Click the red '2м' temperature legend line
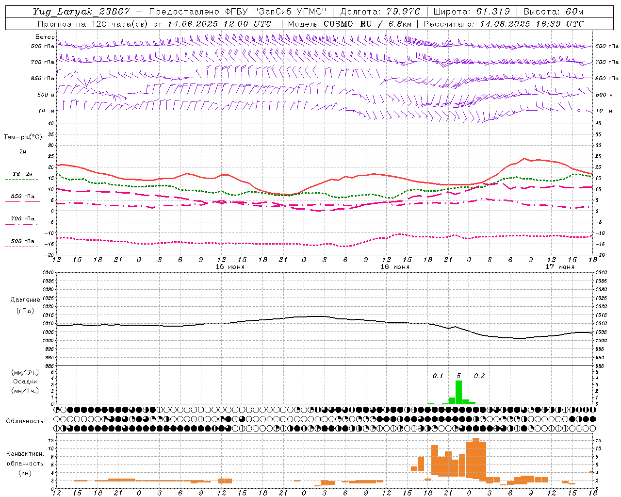The height and width of the screenshot is (497, 621). (x=22, y=157)
